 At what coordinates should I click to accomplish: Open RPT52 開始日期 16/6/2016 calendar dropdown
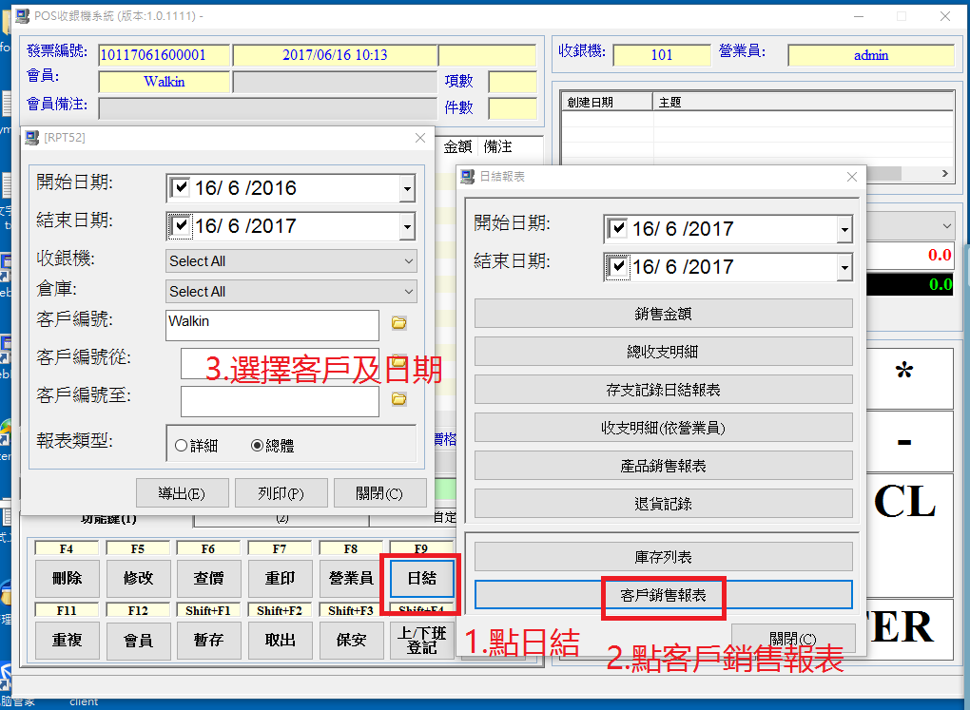pyautogui.click(x=407, y=188)
